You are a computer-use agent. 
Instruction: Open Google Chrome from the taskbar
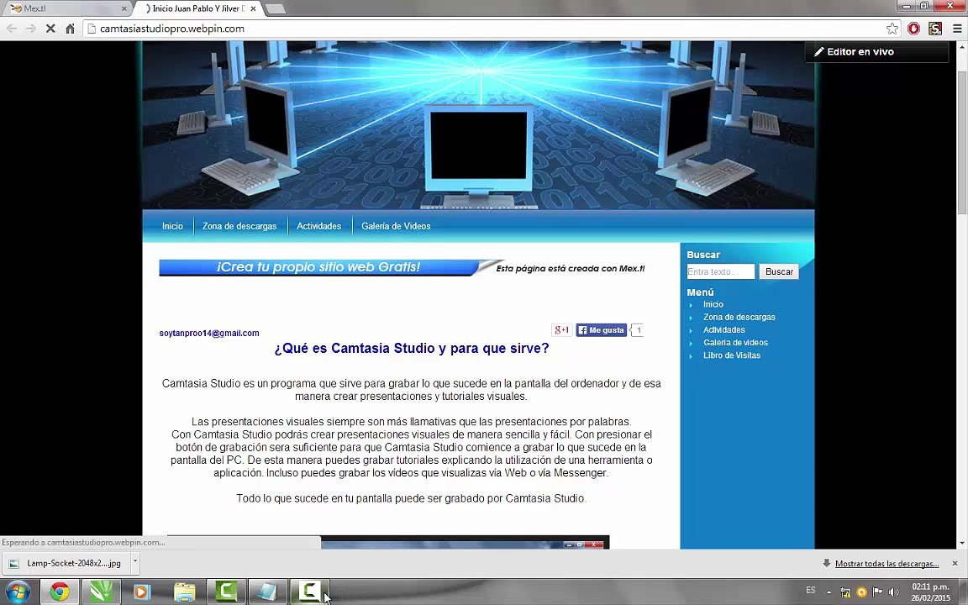pos(60,592)
